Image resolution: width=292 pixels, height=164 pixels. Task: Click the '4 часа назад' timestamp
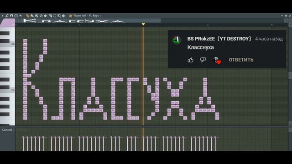tap(269, 39)
